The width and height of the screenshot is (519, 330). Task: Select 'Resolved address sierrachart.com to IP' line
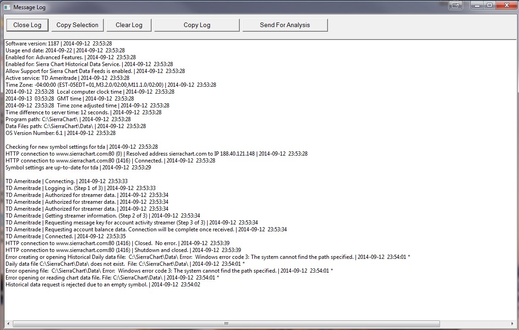(x=157, y=154)
